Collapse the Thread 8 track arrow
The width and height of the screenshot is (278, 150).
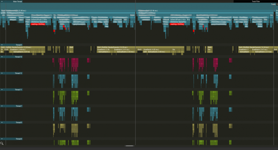2,139
